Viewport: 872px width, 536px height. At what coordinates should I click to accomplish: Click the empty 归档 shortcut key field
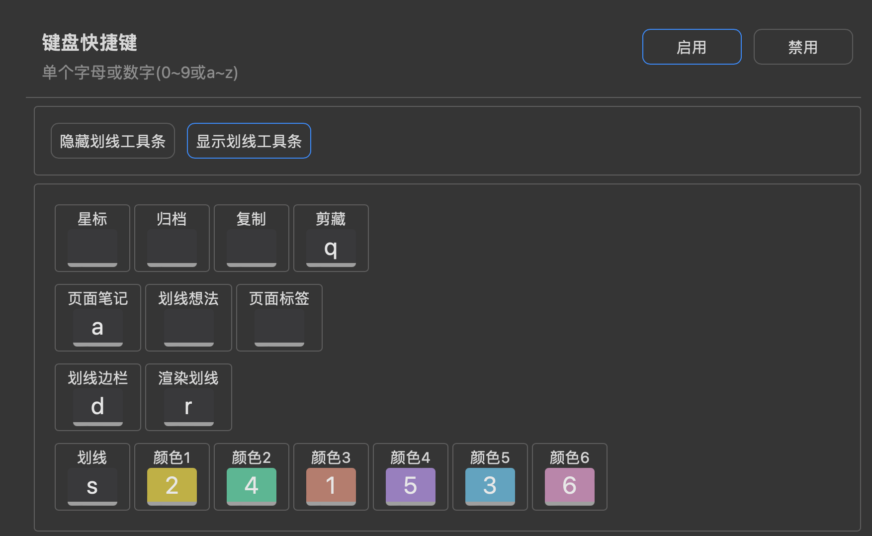[172, 248]
